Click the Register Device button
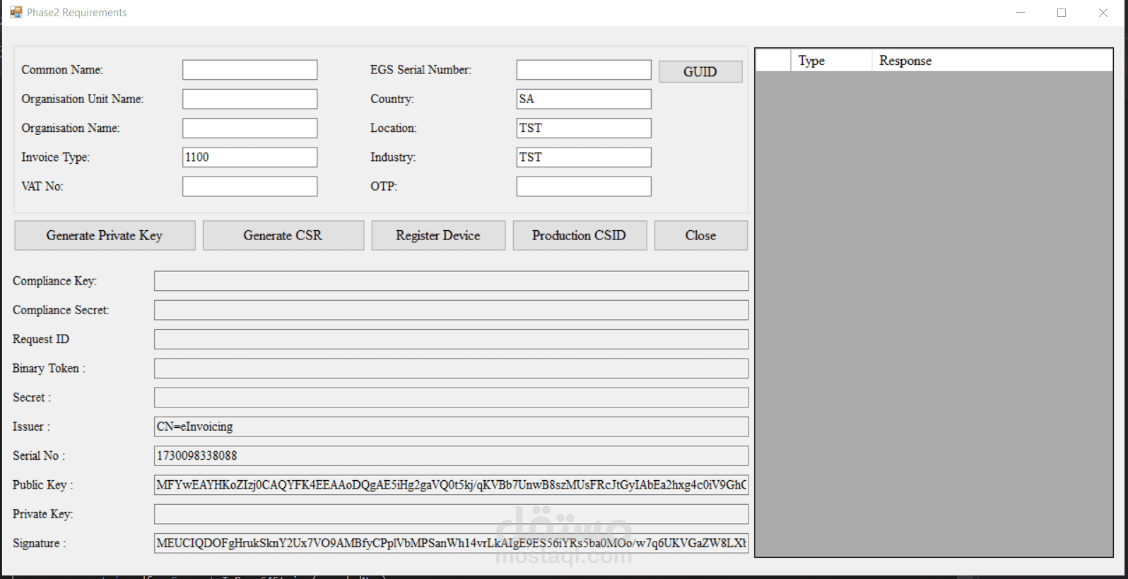 click(438, 235)
